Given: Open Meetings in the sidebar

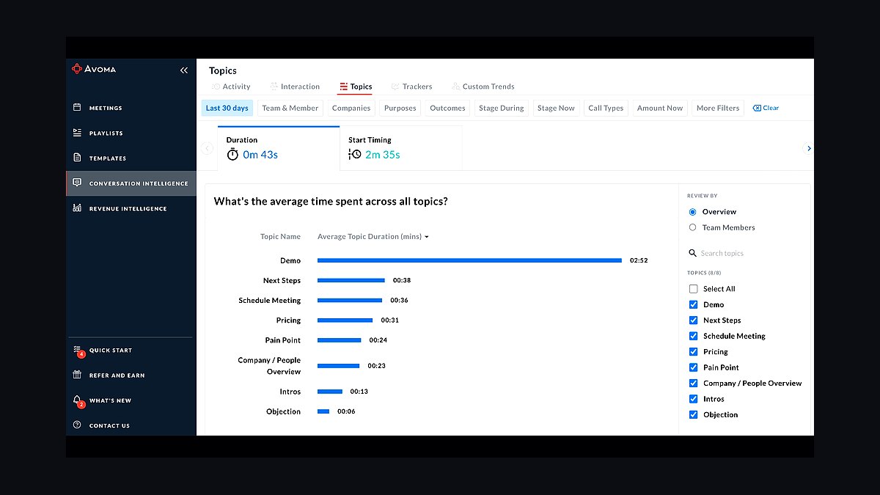Looking at the screenshot, I should 131,108.
